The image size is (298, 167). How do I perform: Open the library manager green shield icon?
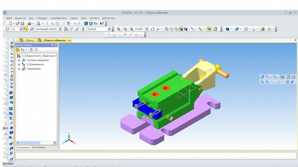(91, 24)
